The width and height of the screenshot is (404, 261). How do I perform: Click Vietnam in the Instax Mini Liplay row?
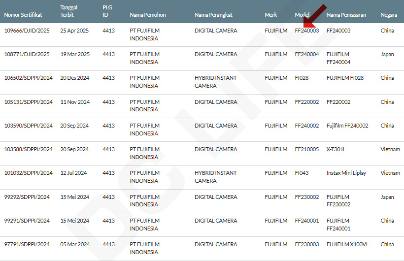[x=390, y=173]
